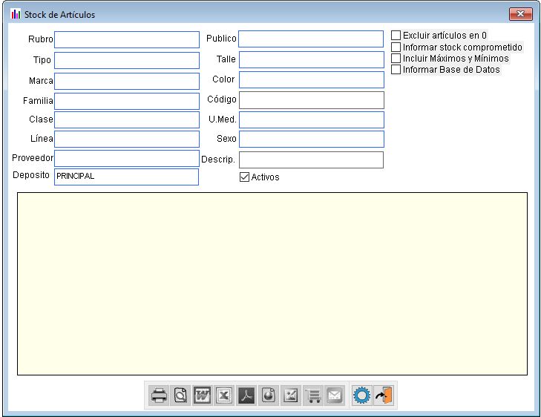Export stock report to Word
The height and width of the screenshot is (417, 541).
click(202, 395)
